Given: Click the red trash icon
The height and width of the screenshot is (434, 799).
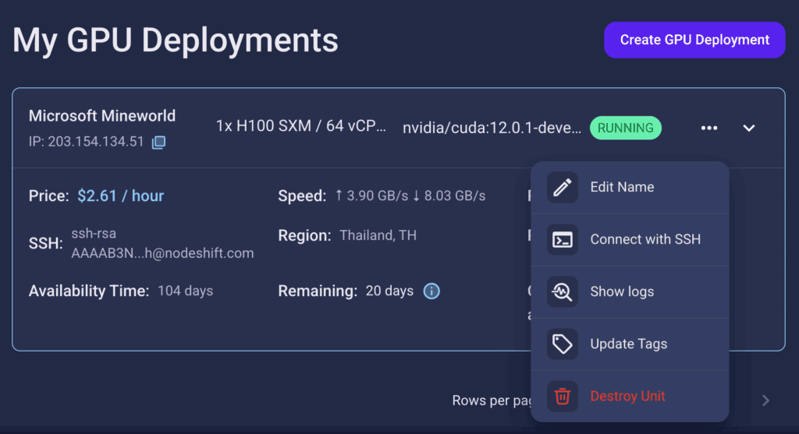Looking at the screenshot, I should point(562,397).
